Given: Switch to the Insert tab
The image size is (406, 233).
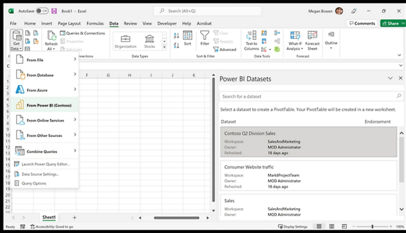Looking at the screenshot, I should tap(47, 24).
